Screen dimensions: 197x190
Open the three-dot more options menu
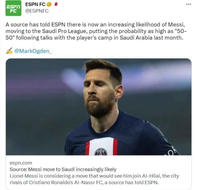pos(189,4)
